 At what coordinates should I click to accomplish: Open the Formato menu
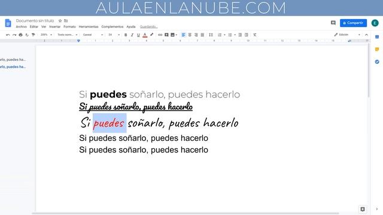[69, 26]
